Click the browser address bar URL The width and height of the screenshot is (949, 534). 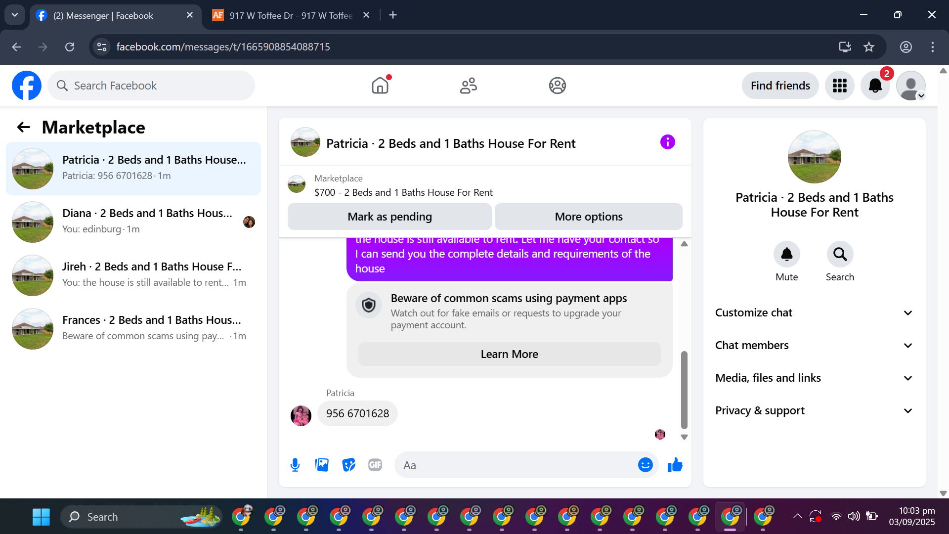223,47
